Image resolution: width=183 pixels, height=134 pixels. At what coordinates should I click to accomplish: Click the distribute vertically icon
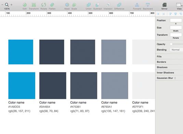164,14
